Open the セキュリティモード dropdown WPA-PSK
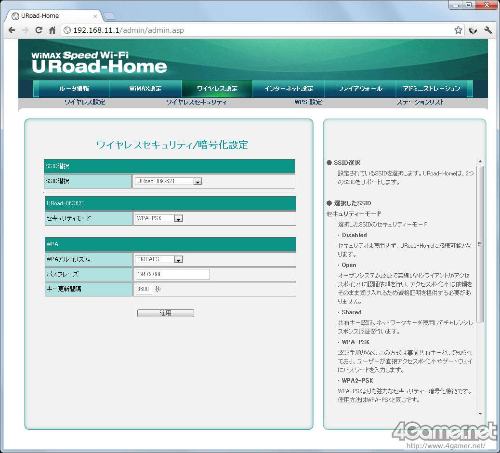This screenshot has height=453, width=500. click(x=159, y=218)
